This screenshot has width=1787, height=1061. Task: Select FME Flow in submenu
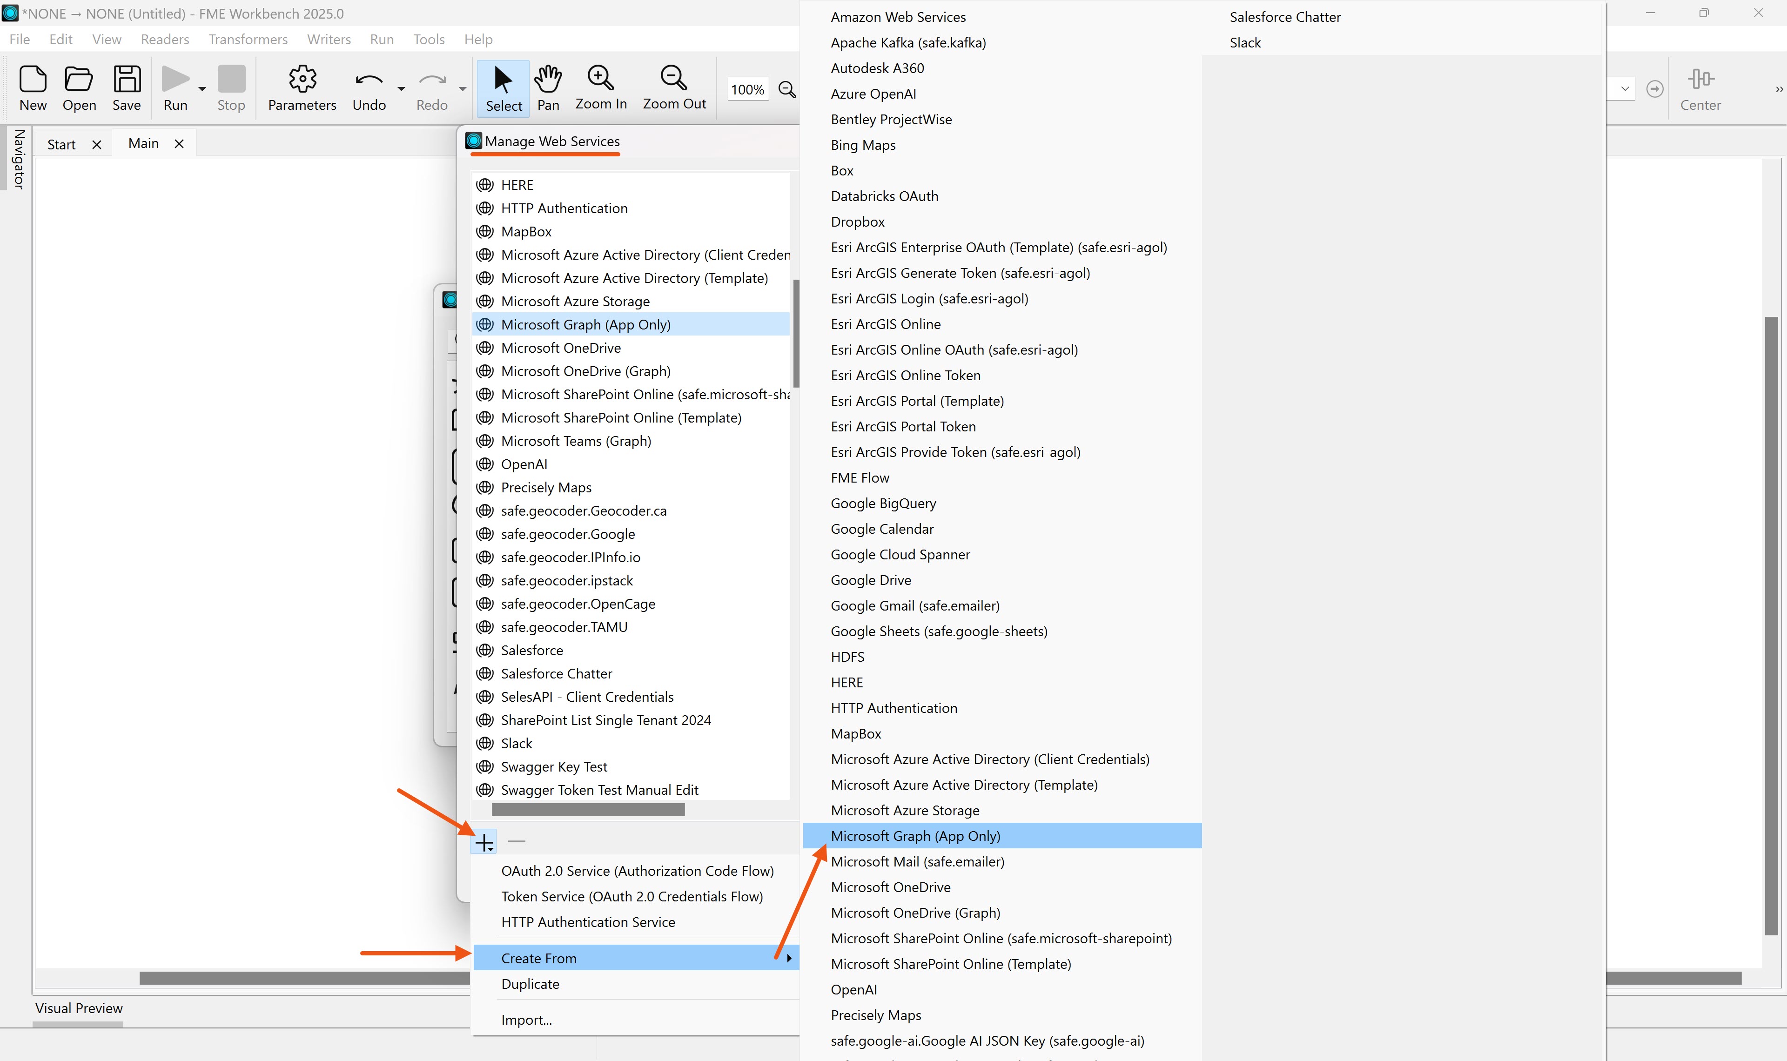click(x=1002, y=477)
